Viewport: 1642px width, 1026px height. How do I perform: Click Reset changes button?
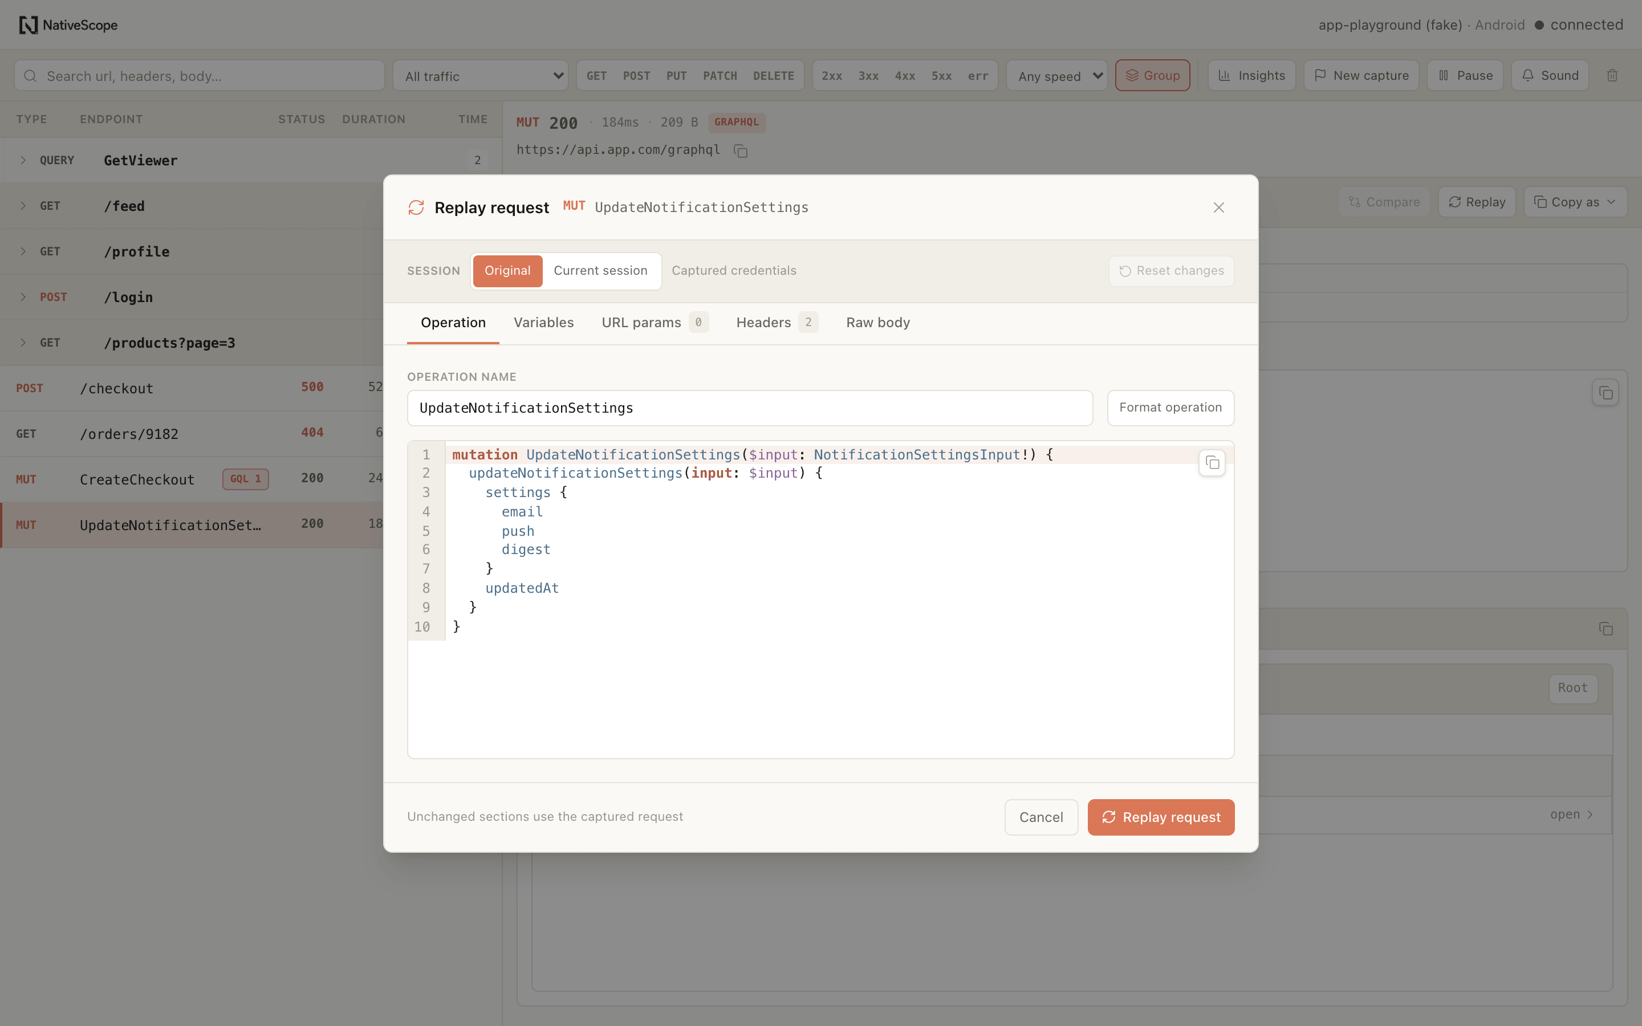[1171, 271]
